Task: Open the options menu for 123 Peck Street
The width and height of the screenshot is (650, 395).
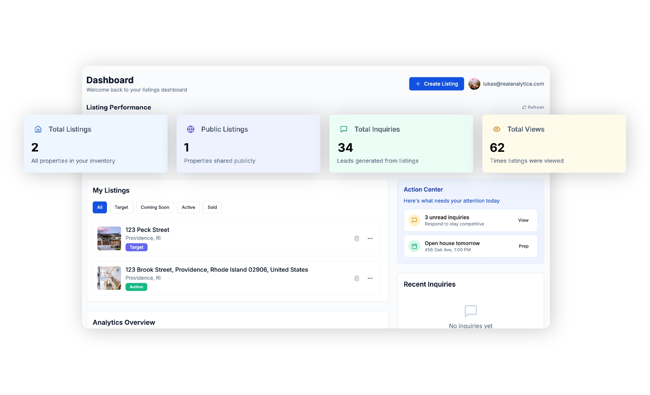Action: click(370, 238)
